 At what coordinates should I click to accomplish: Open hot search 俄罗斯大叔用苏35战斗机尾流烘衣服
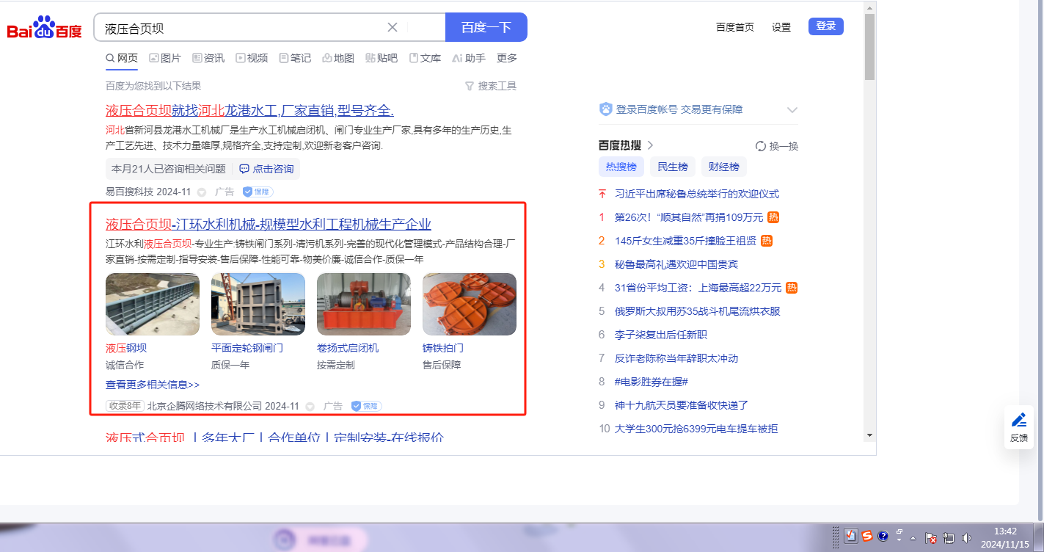point(698,311)
